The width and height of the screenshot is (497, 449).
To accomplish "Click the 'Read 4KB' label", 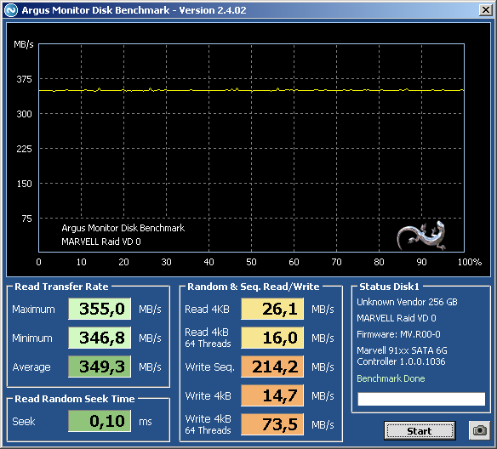I will click(207, 309).
